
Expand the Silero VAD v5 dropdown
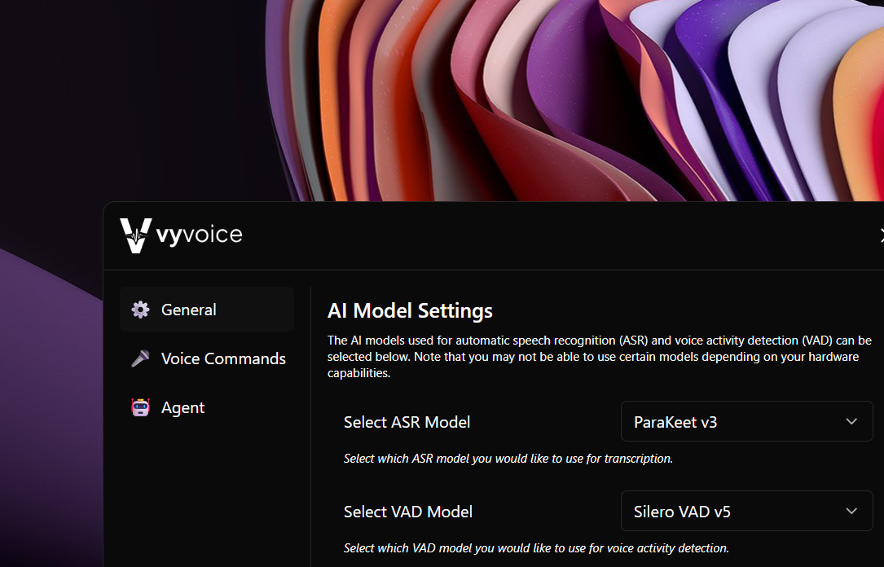click(745, 512)
